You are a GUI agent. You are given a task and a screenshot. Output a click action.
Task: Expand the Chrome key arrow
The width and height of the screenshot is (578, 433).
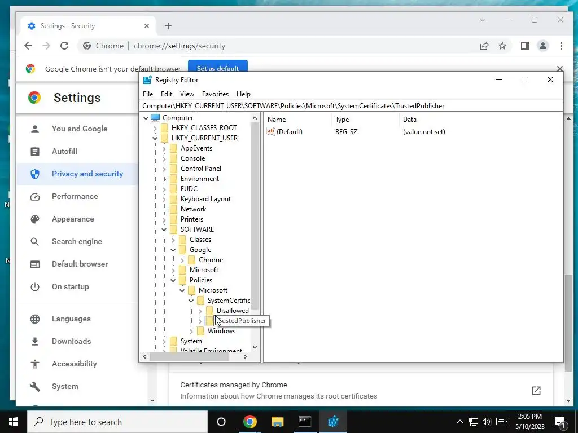point(182,260)
